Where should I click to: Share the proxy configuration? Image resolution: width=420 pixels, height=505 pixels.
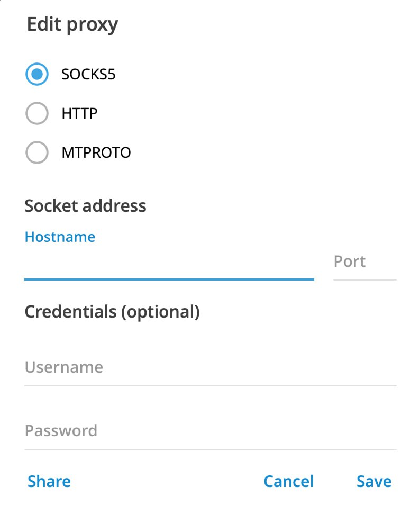coord(49,481)
